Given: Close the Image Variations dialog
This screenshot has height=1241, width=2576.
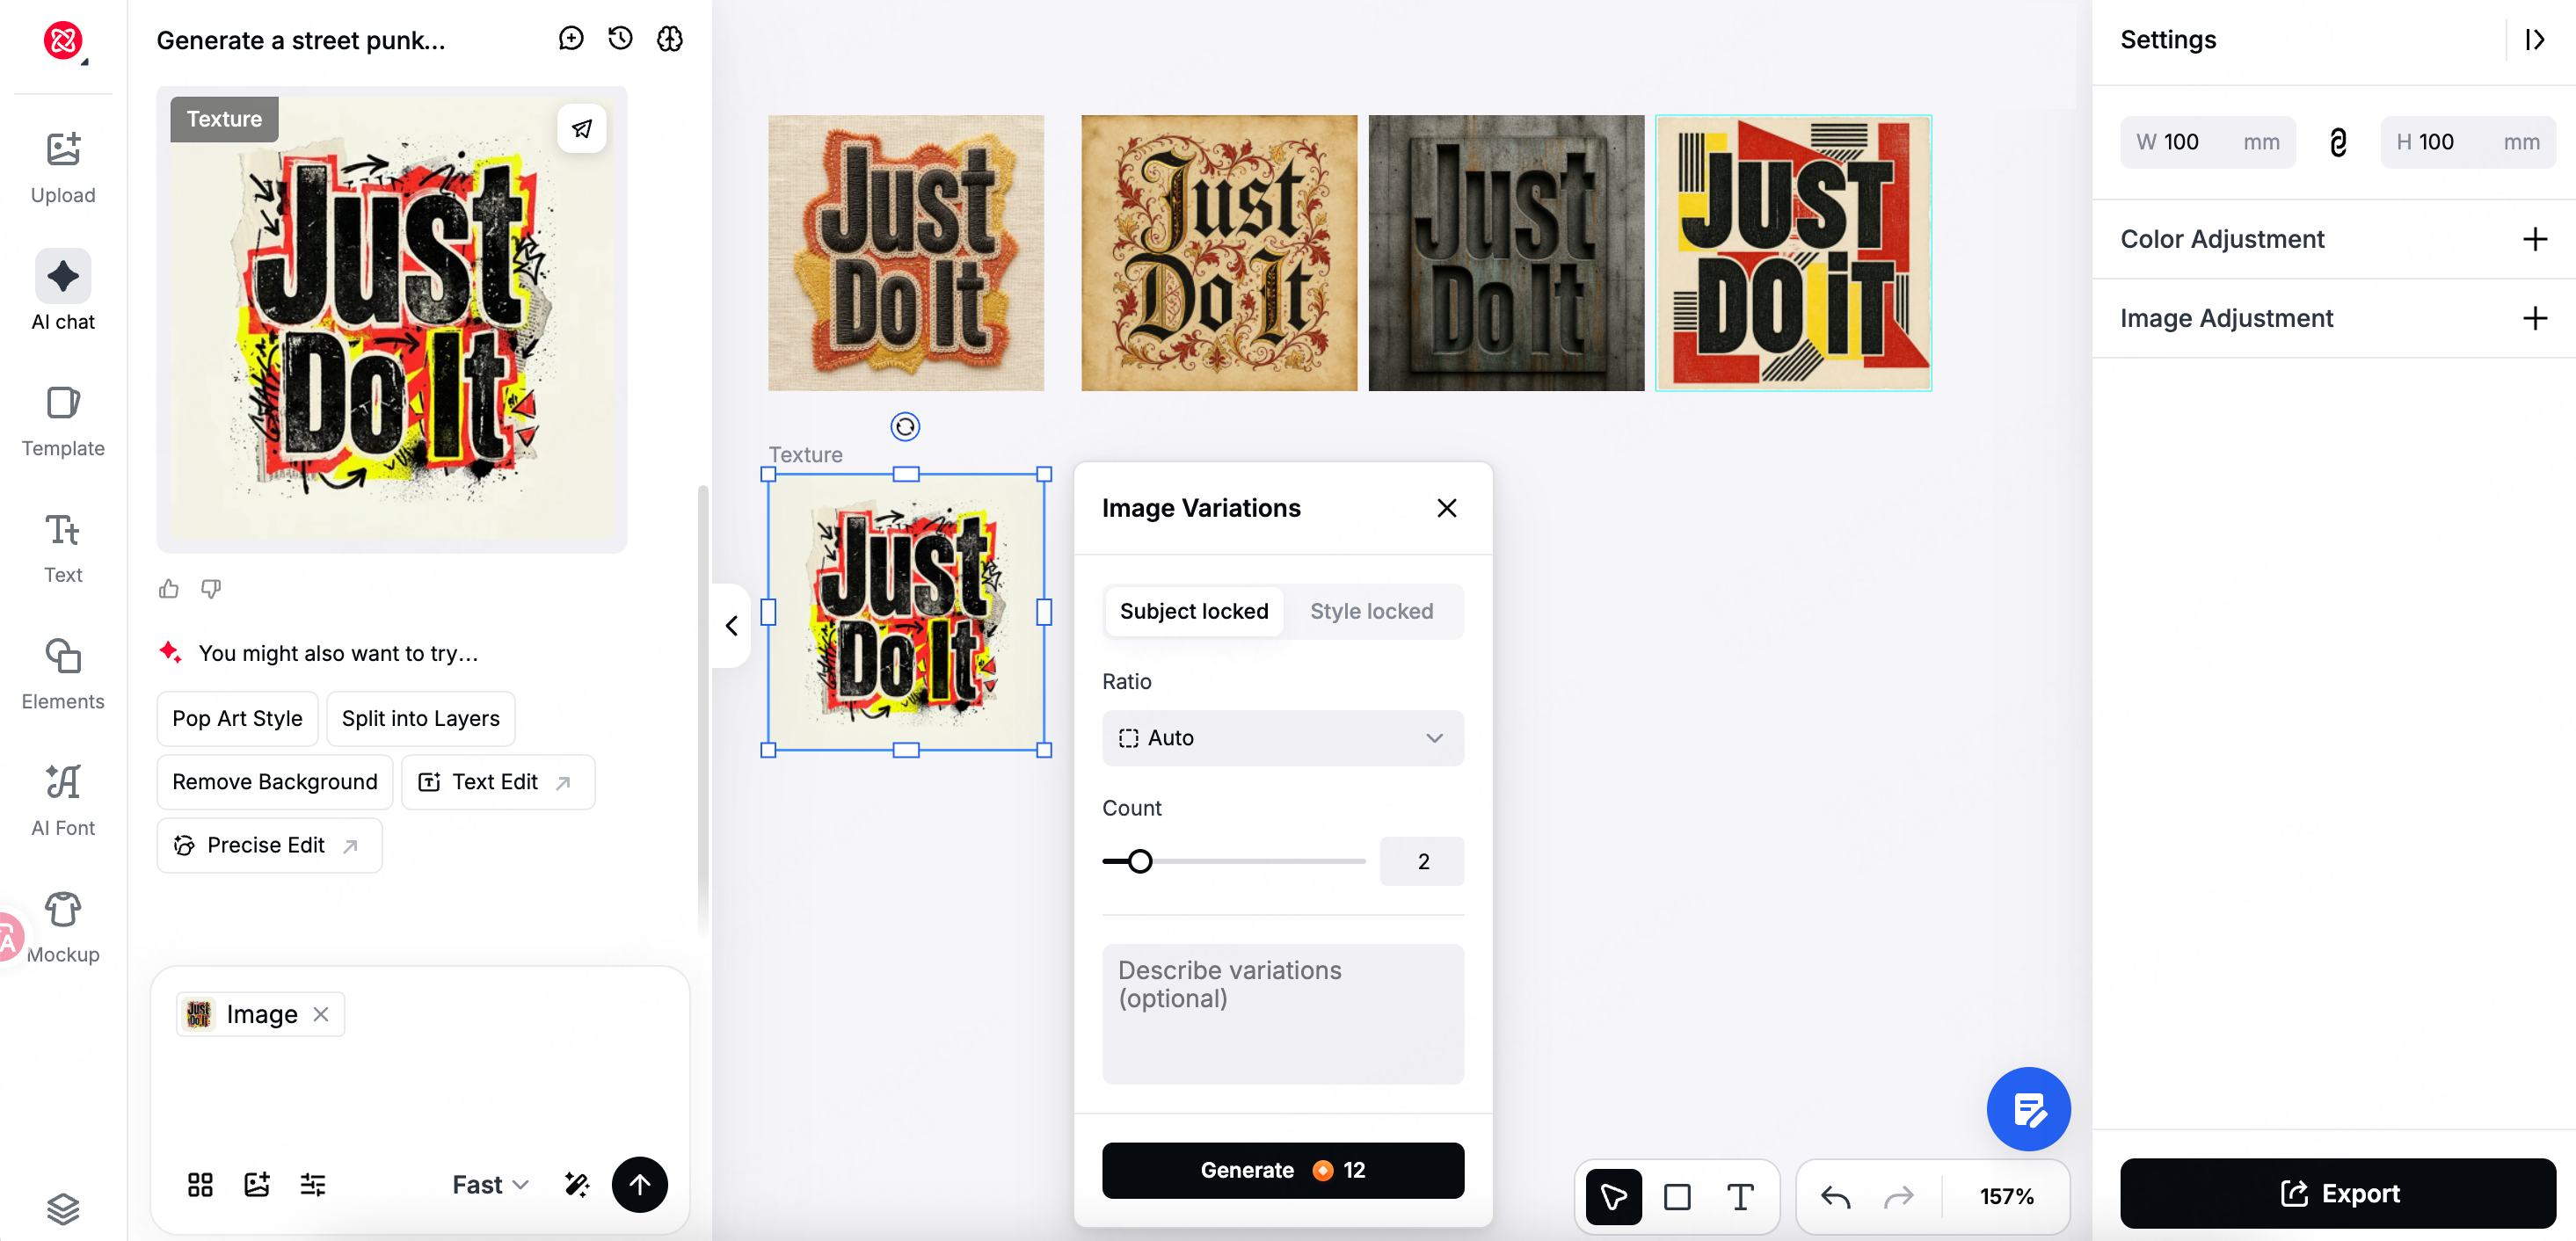Looking at the screenshot, I should (1446, 508).
